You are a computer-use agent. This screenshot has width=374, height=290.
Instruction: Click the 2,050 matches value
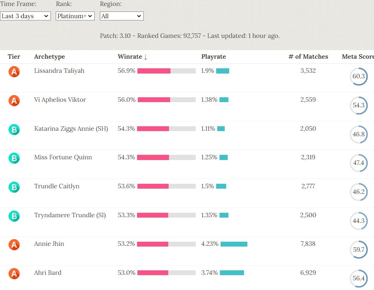click(308, 128)
